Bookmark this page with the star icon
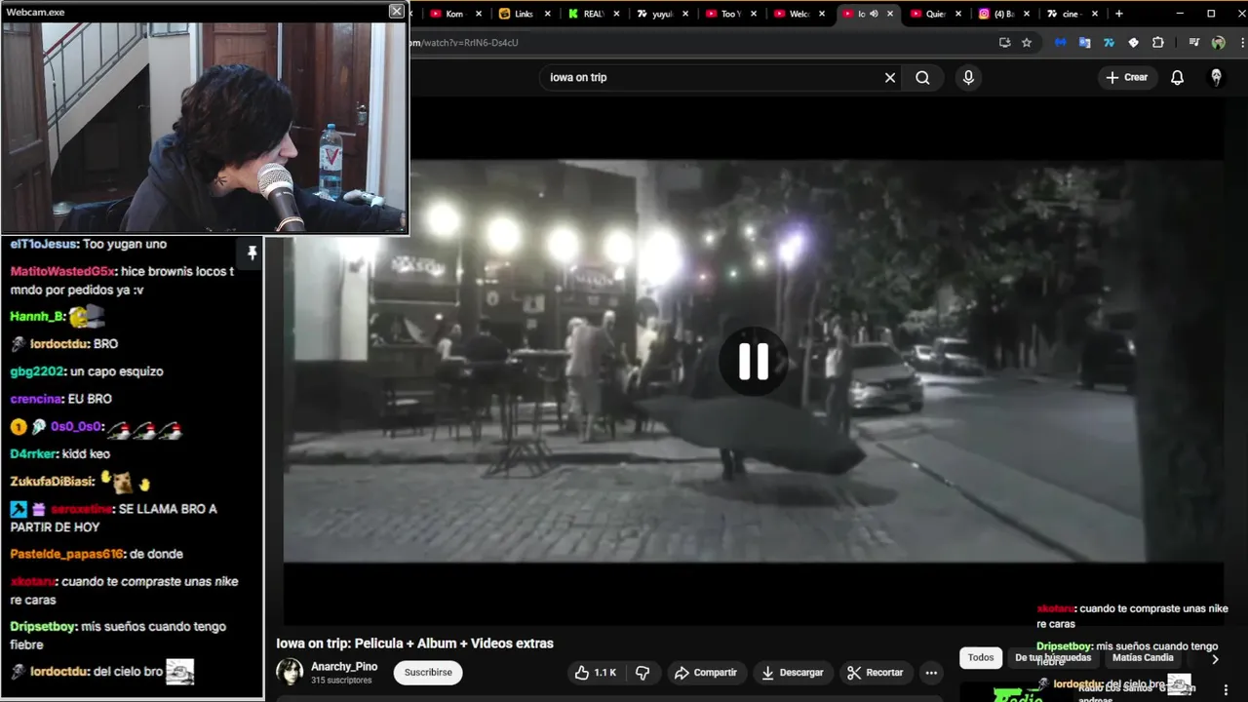 coord(1027,43)
